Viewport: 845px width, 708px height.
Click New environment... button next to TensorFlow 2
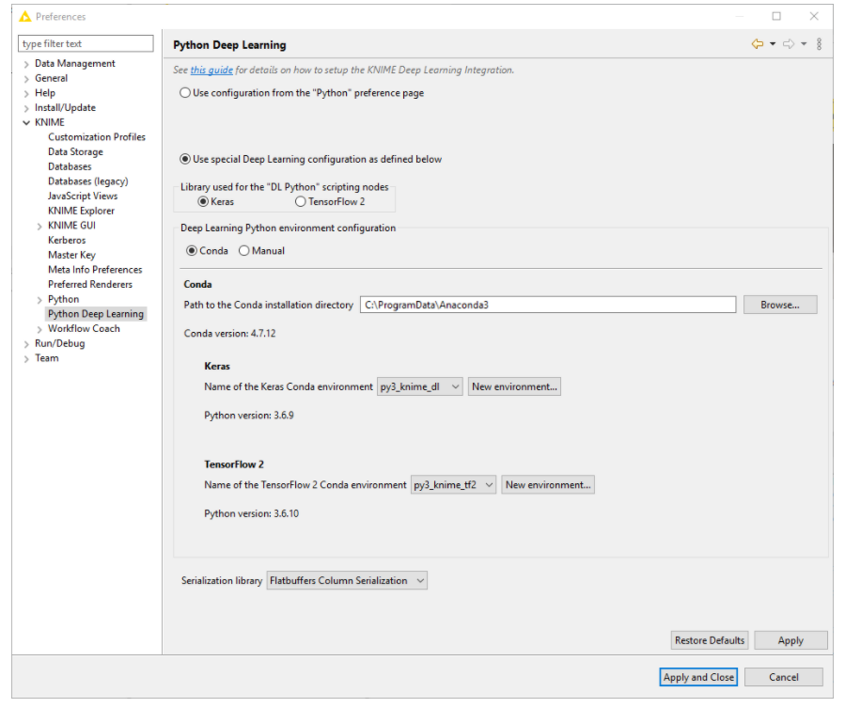548,485
